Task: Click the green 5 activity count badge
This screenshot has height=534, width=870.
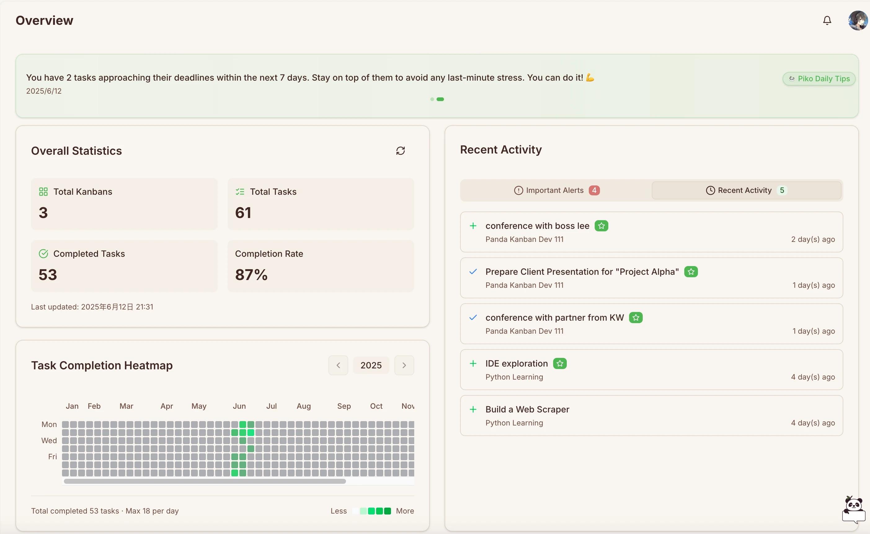Action: [782, 190]
